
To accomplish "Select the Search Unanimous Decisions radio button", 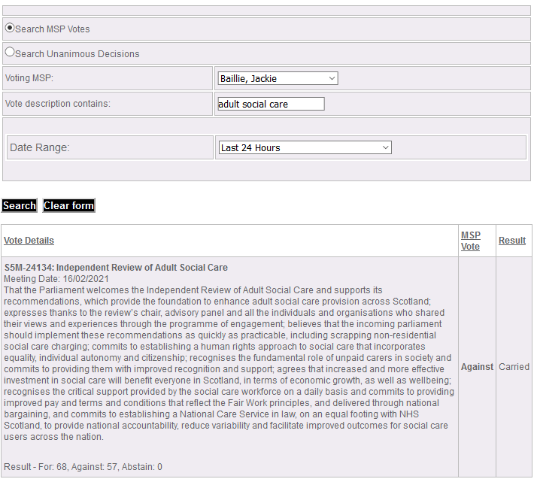I will (x=10, y=52).
